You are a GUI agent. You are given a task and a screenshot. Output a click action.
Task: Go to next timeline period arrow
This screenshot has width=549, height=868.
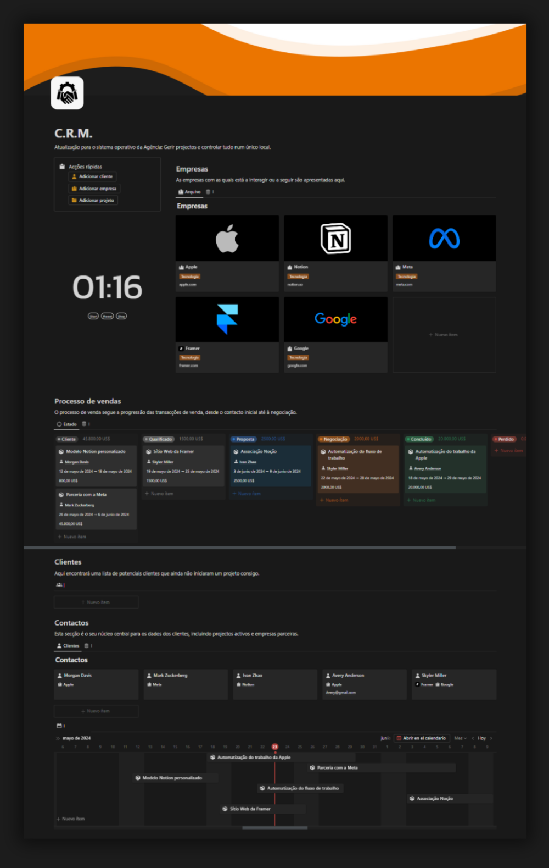coord(491,738)
